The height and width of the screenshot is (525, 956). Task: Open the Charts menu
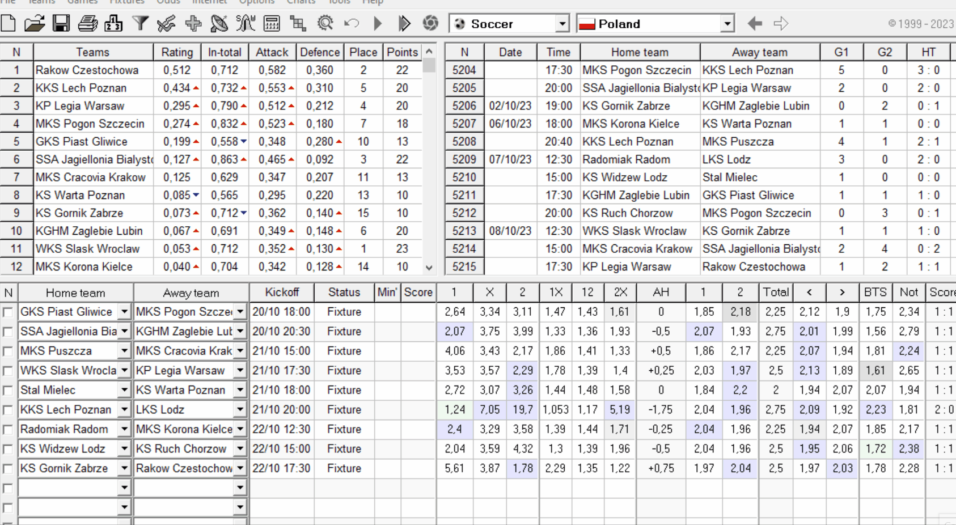[x=301, y=2]
